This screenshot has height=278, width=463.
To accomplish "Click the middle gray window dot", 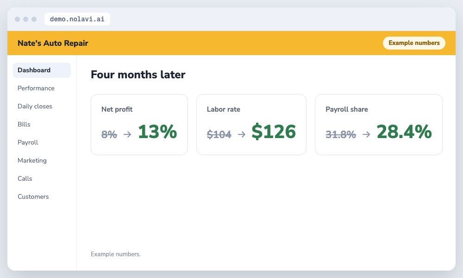I will click(25, 19).
